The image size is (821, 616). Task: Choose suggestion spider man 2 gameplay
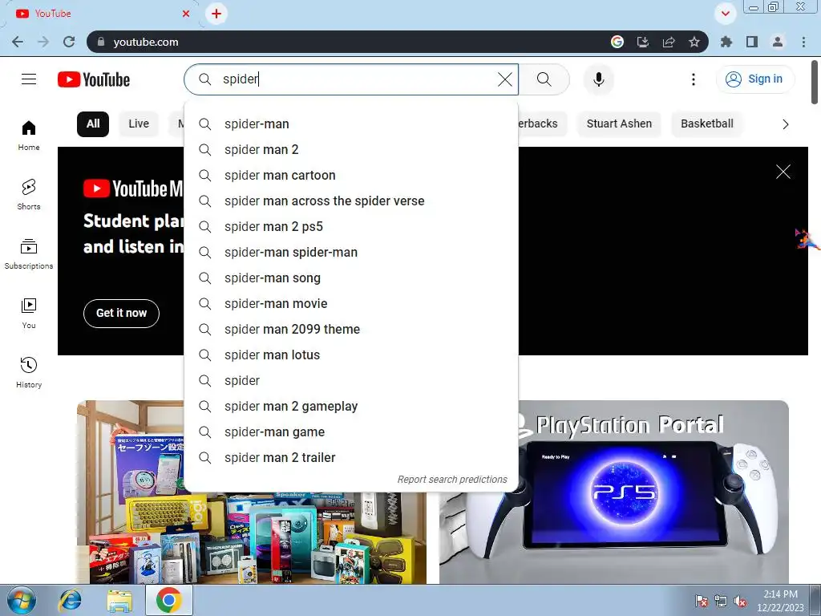[351, 407]
